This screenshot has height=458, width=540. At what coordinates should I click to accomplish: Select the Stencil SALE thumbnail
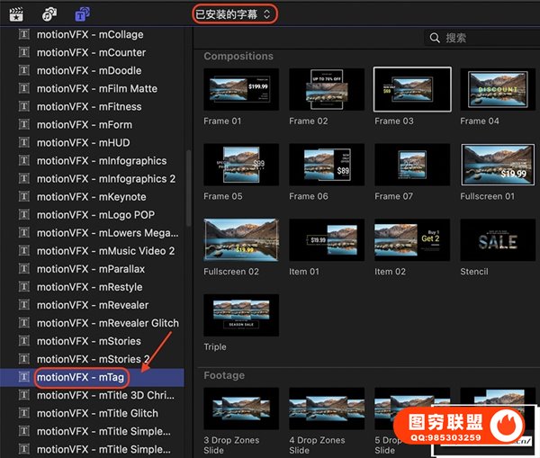[498, 239]
